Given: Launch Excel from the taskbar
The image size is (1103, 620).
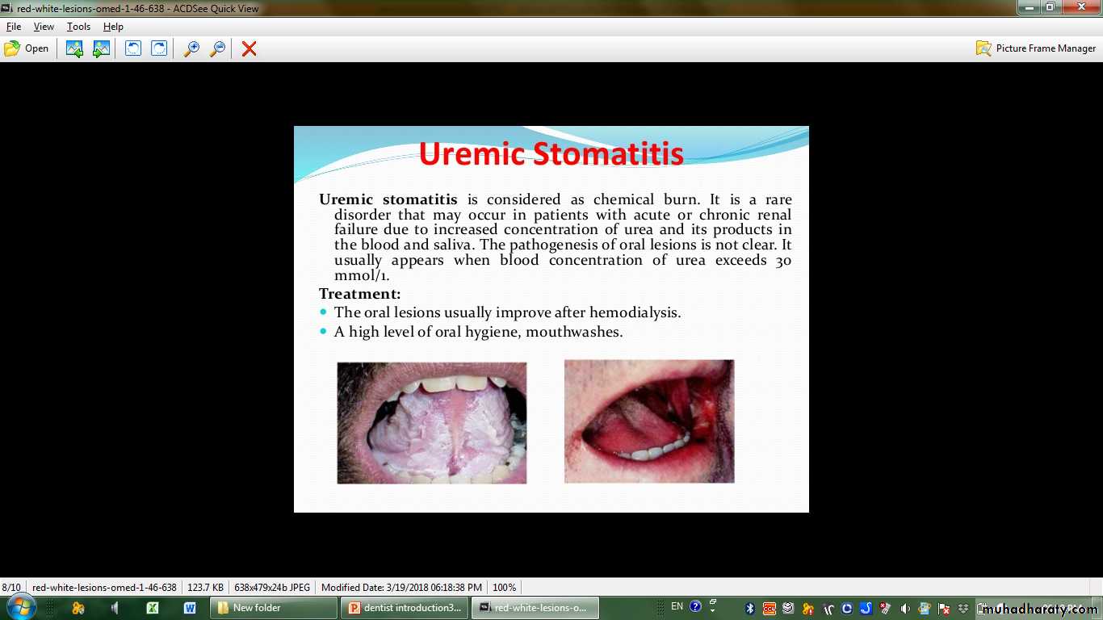Looking at the screenshot, I should (152, 608).
